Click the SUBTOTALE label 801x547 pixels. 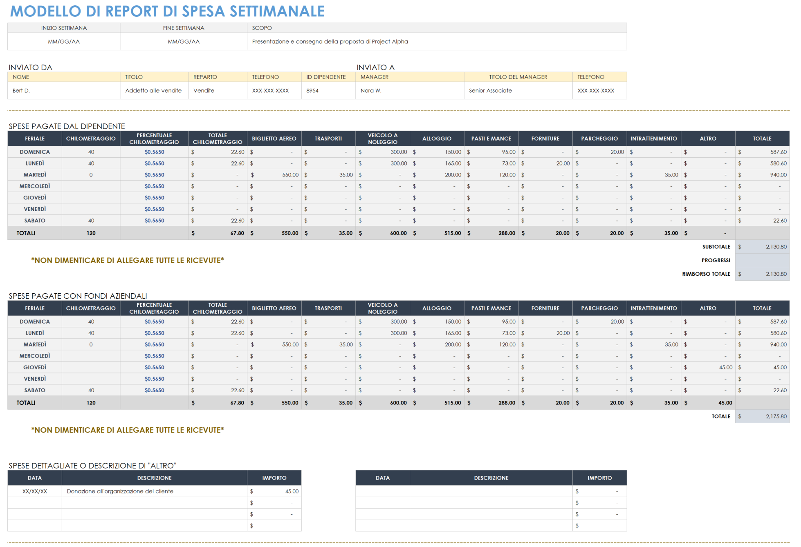pyautogui.click(x=716, y=247)
